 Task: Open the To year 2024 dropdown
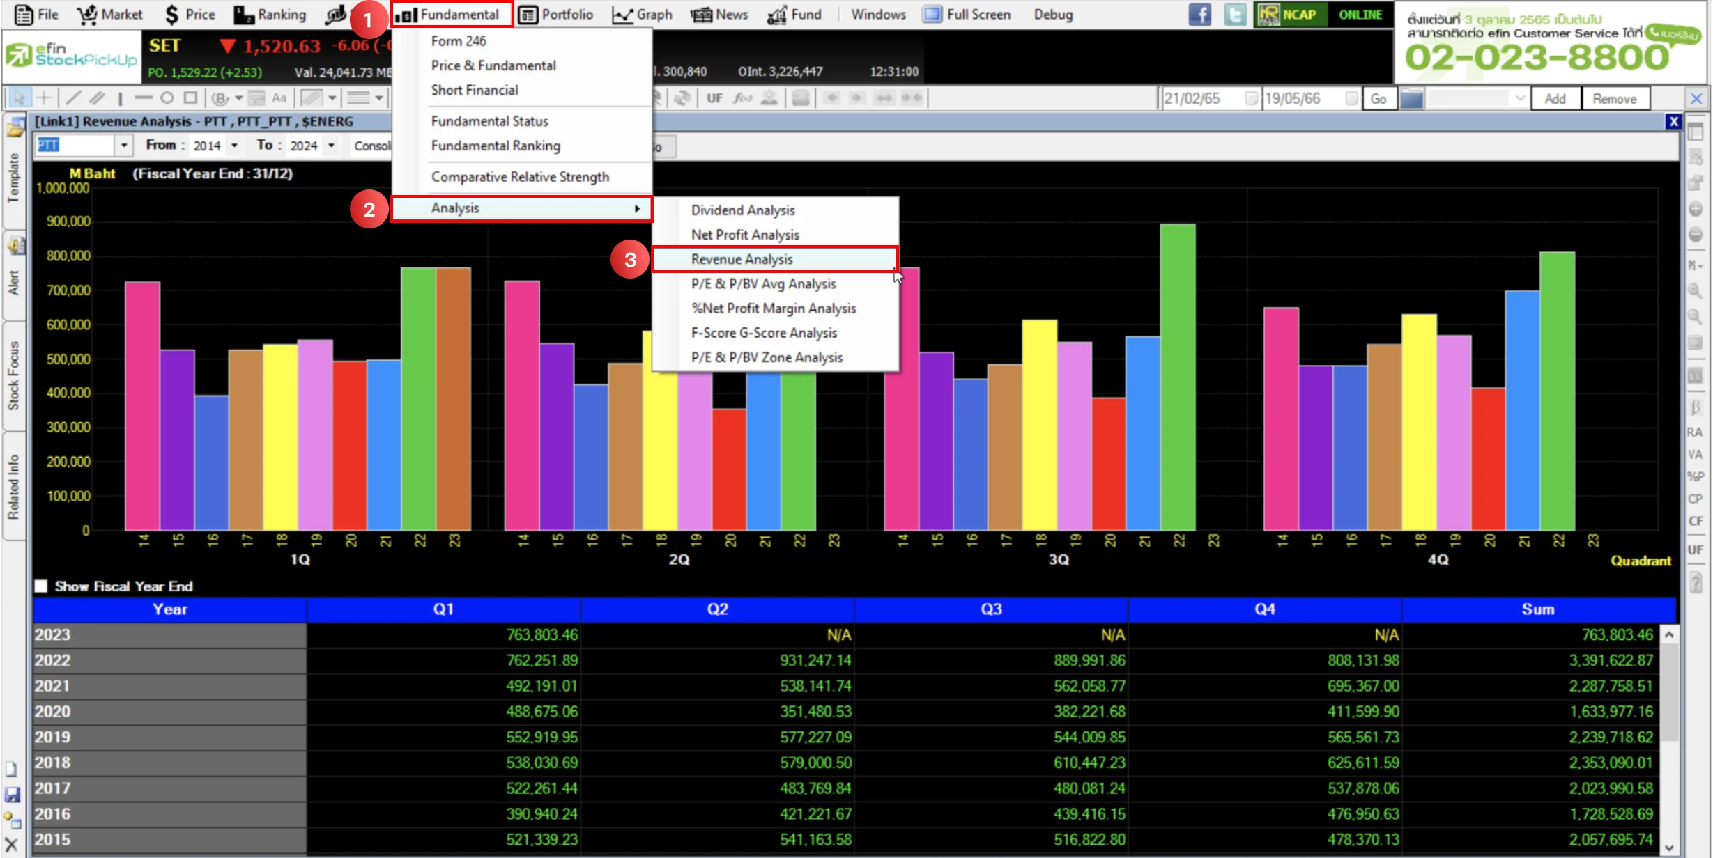[331, 146]
